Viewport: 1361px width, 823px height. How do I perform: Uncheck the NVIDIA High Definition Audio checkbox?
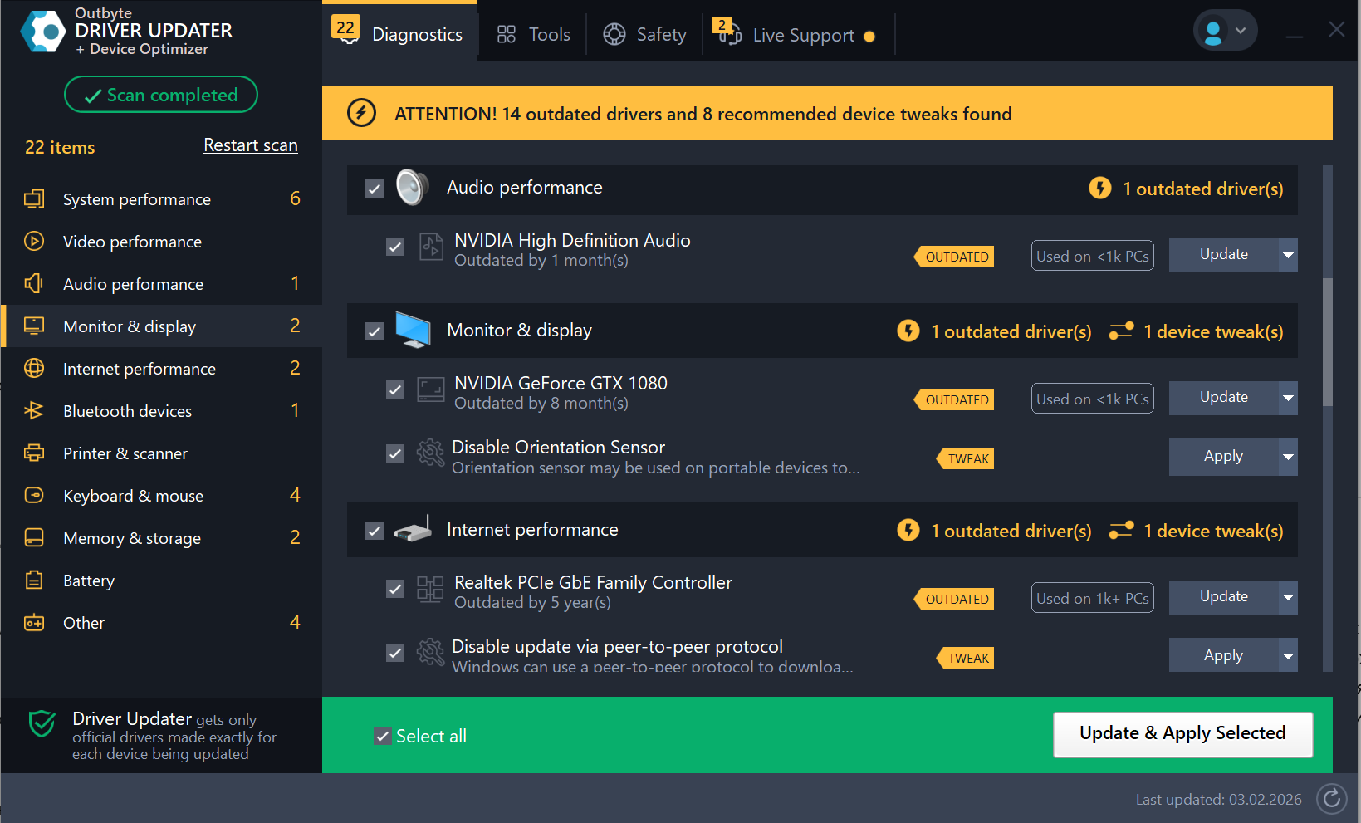click(395, 247)
